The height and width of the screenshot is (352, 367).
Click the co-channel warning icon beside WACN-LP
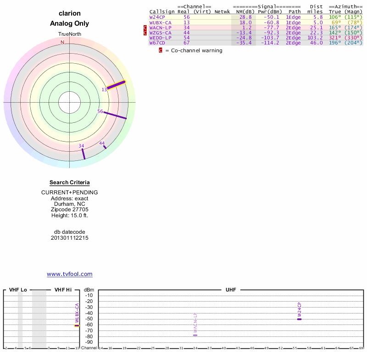(146, 27)
